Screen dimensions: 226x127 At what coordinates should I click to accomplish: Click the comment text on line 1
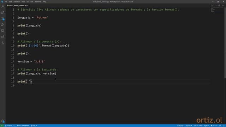[x=98, y=10]
